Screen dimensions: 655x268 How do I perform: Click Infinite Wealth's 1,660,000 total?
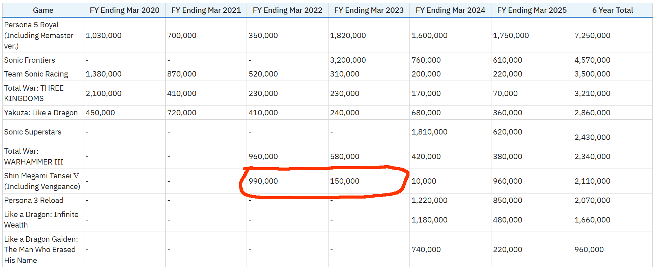coord(592,220)
